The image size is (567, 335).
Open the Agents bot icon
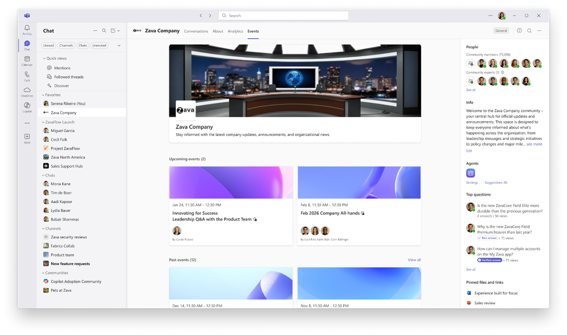click(x=470, y=173)
